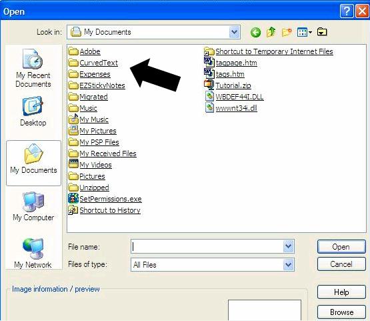Expand the Look in dropdown
Image resolution: width=370 pixels, height=321 pixels.
234,32
